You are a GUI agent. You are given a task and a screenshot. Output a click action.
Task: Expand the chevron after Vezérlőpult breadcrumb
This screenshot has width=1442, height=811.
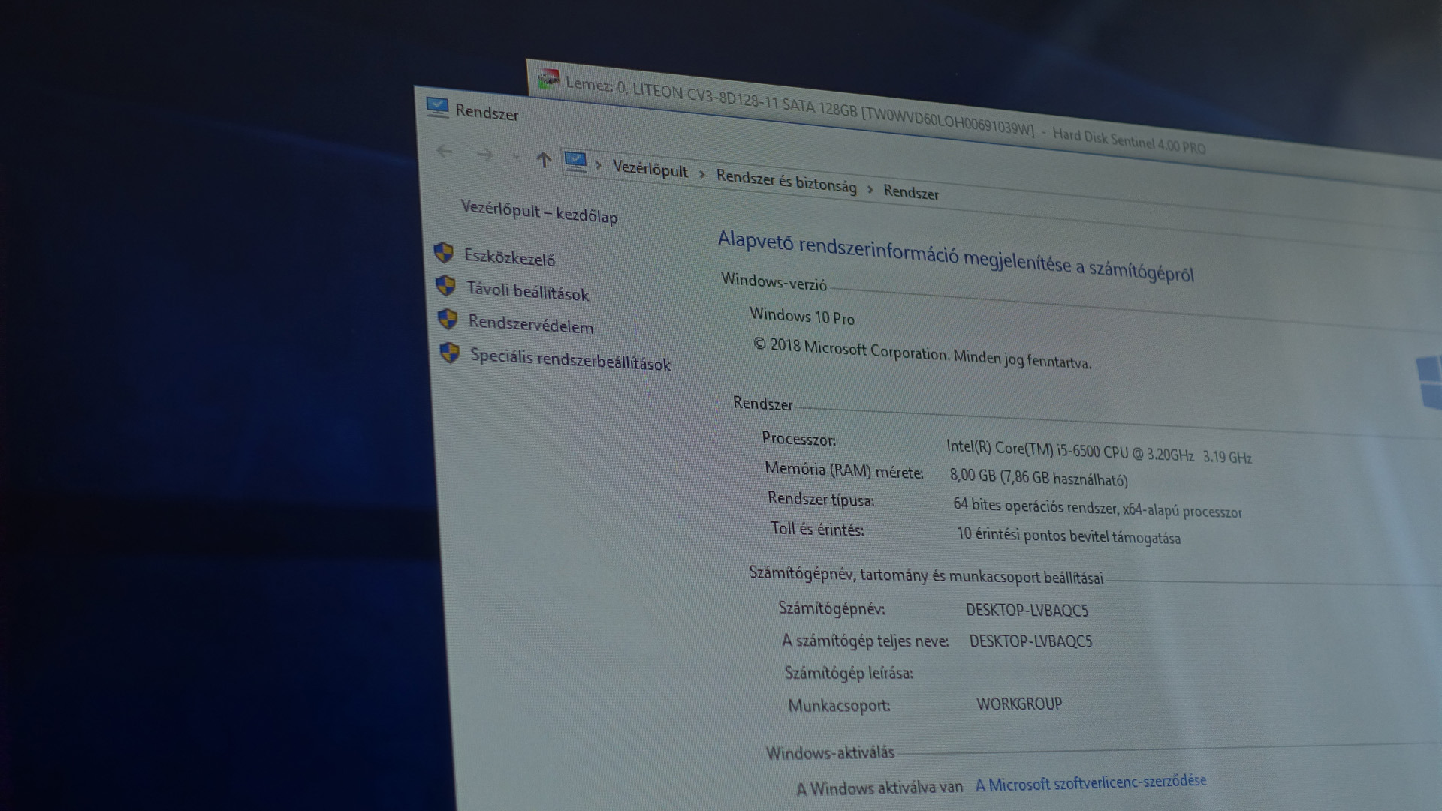tap(702, 174)
